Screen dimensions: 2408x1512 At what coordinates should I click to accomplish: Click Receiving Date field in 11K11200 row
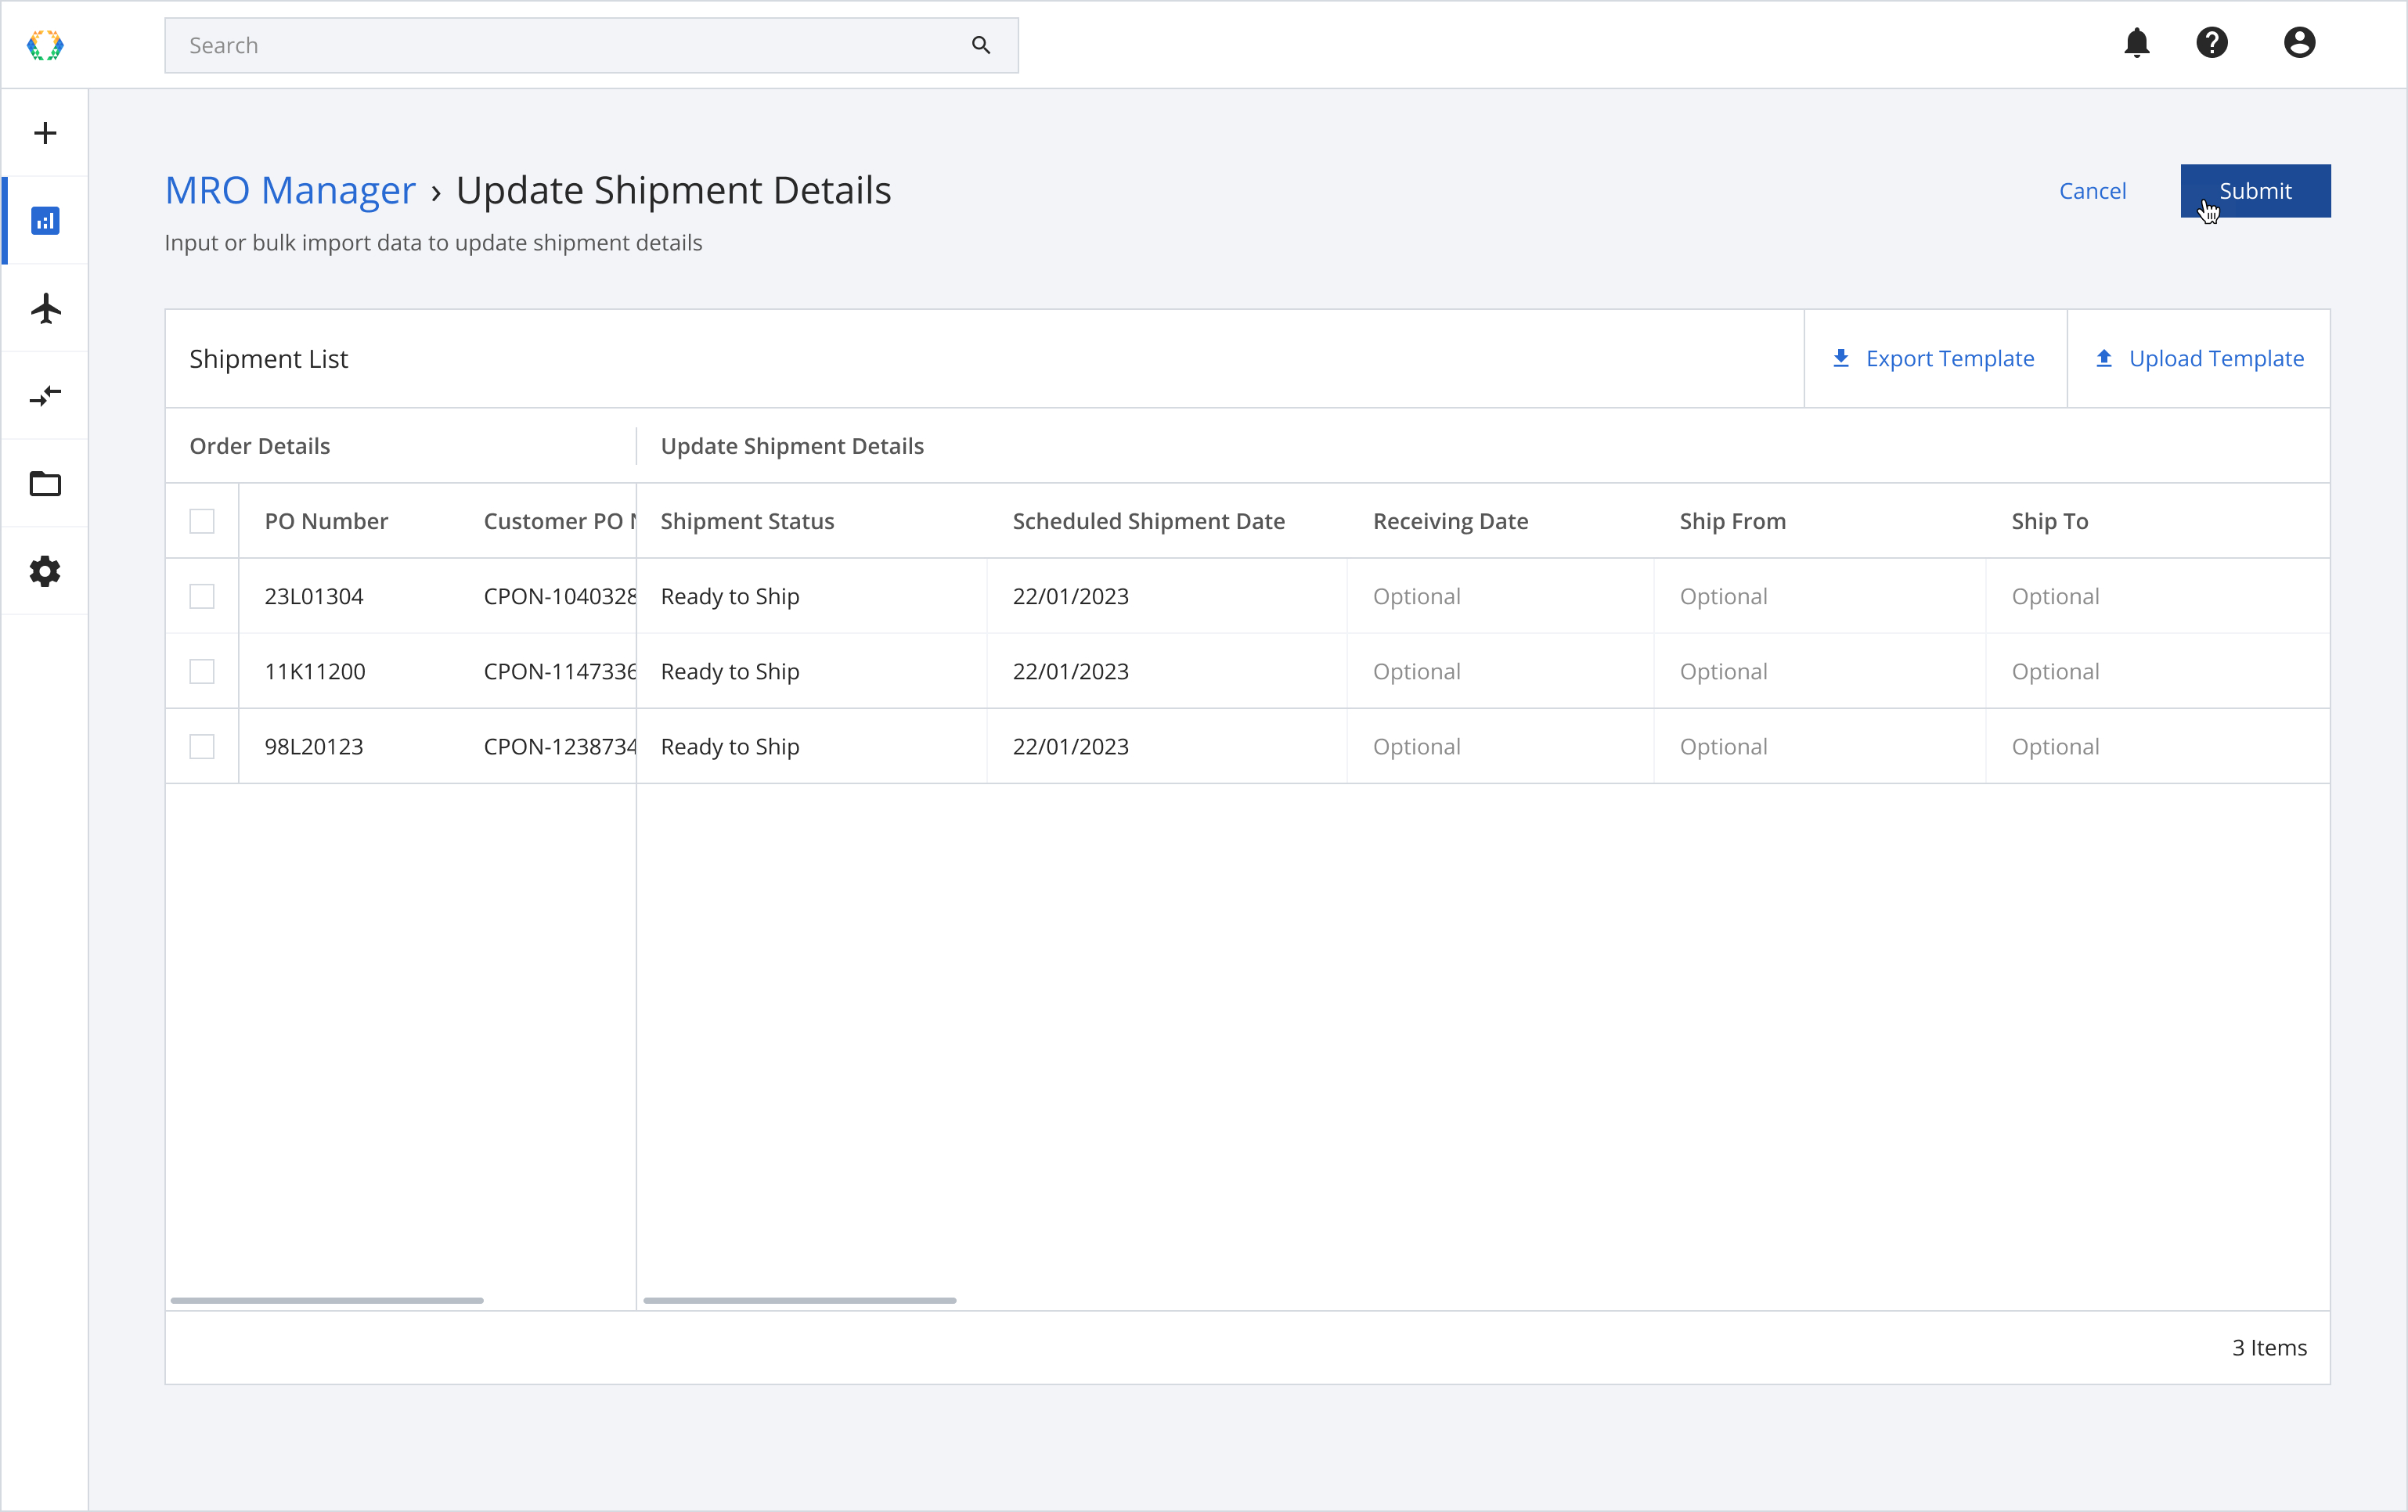click(1500, 671)
